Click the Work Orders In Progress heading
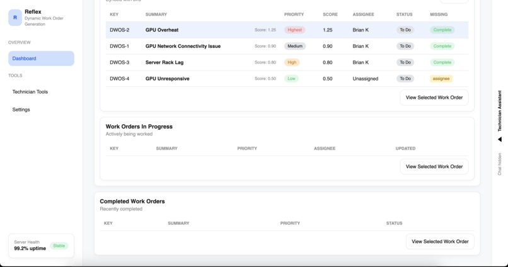Image resolution: width=508 pixels, height=267 pixels. pyautogui.click(x=139, y=127)
